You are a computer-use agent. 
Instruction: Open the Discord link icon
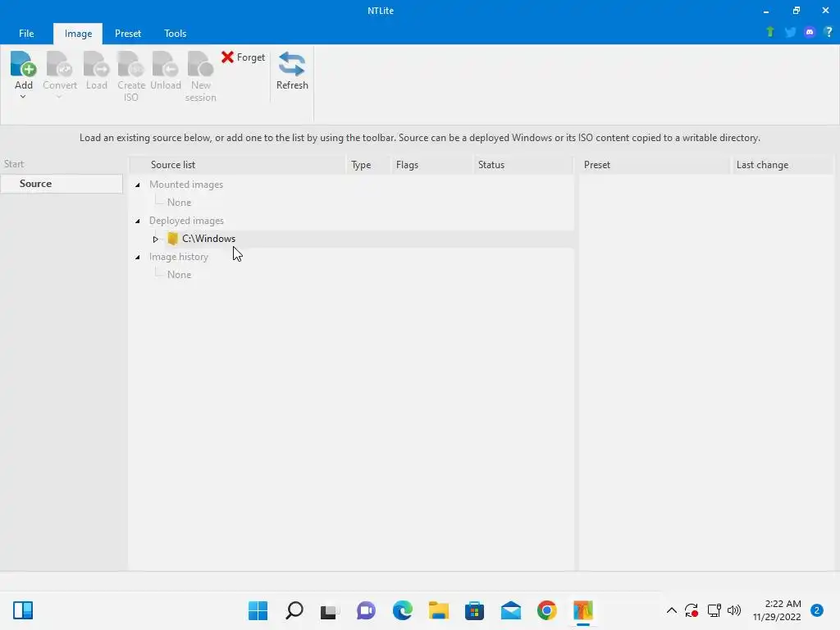810,32
